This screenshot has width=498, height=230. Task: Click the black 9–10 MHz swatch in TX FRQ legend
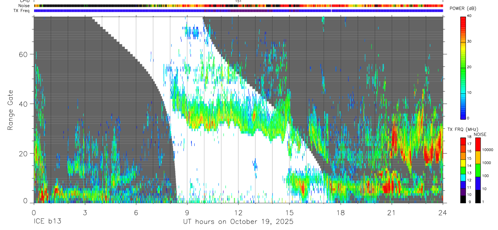[x=463, y=199]
